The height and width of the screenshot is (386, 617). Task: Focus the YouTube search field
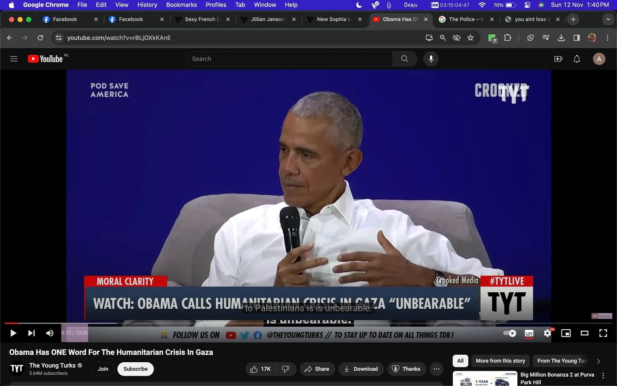289,59
